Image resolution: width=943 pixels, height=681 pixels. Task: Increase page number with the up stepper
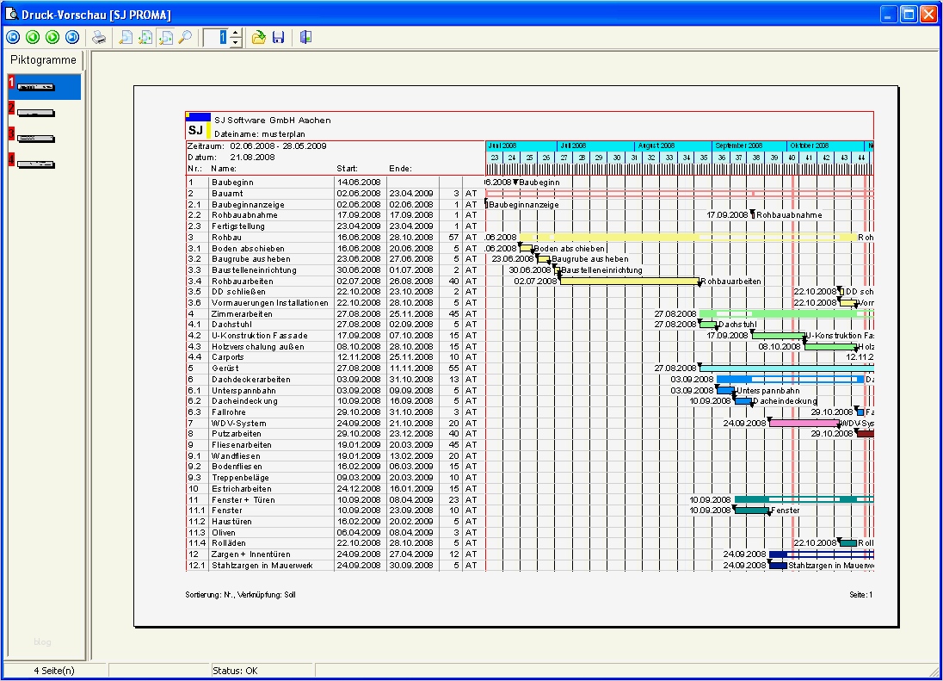coord(234,33)
